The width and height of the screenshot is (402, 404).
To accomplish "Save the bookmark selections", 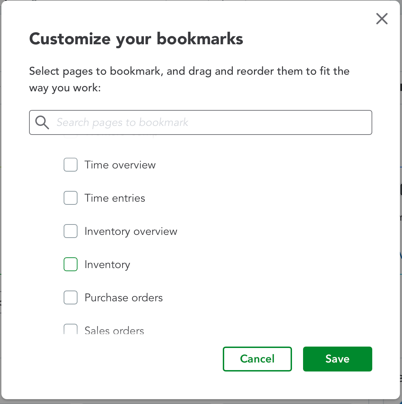I will tap(337, 359).
